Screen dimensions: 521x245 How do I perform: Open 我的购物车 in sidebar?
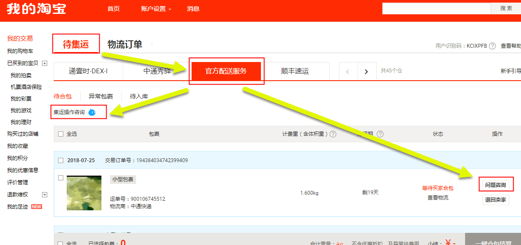pos(20,51)
